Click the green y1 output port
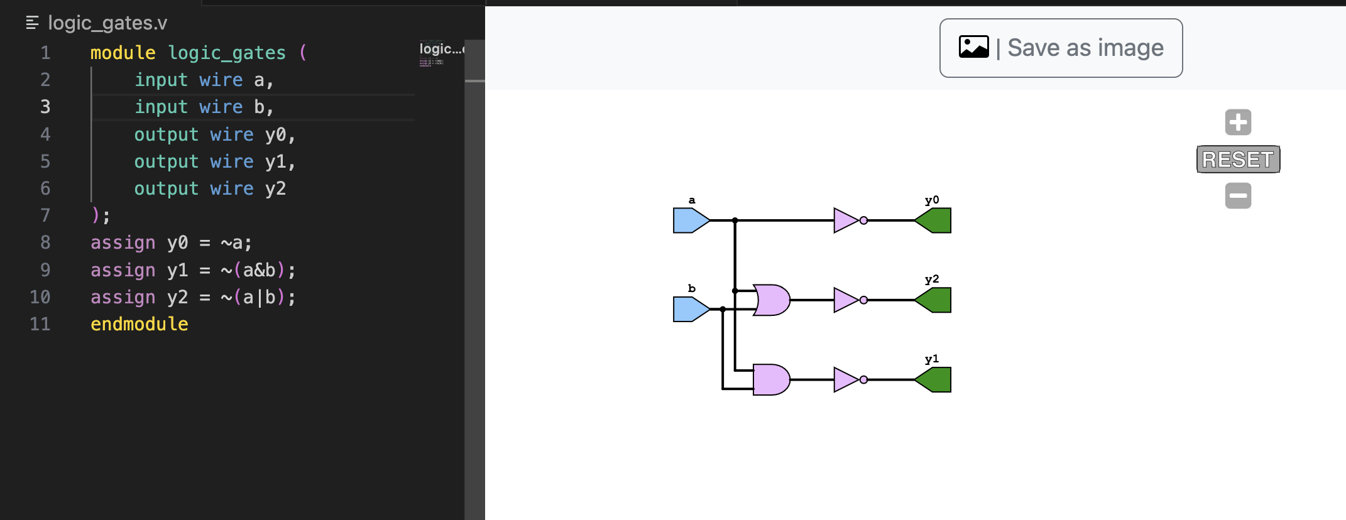 (934, 380)
